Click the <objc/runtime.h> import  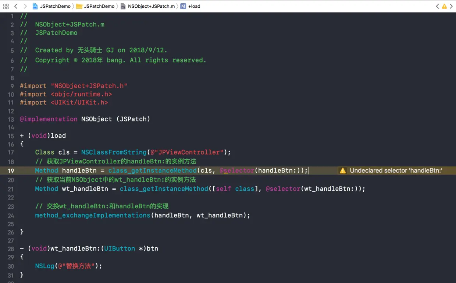pyautogui.click(x=81, y=94)
